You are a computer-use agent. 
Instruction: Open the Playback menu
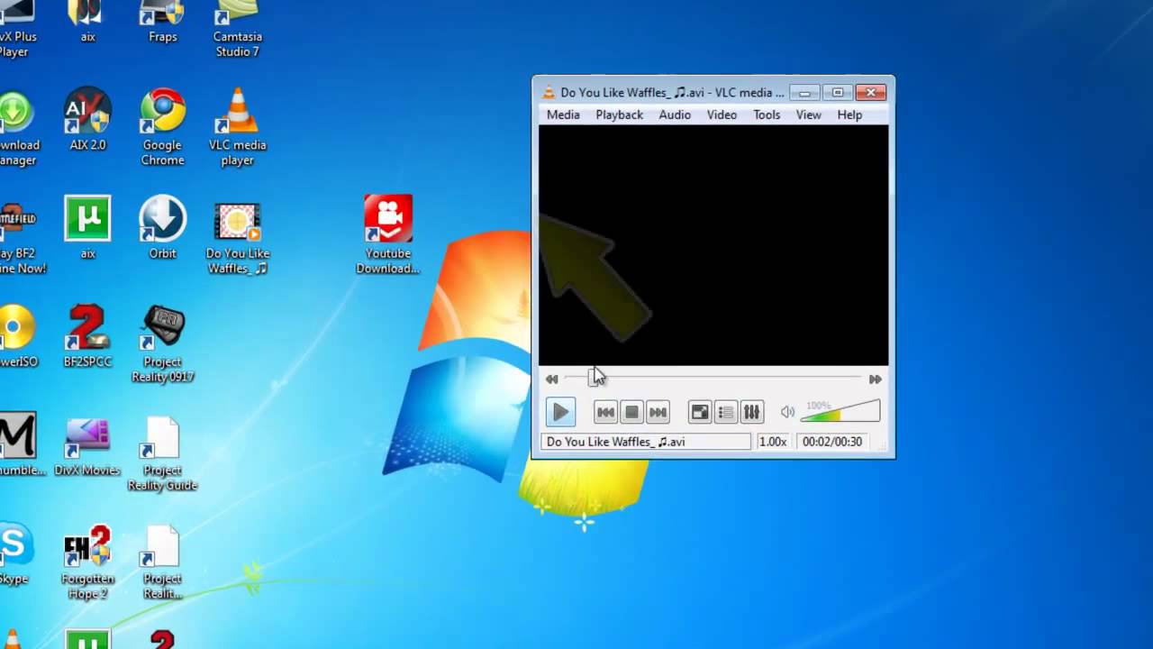click(x=619, y=114)
